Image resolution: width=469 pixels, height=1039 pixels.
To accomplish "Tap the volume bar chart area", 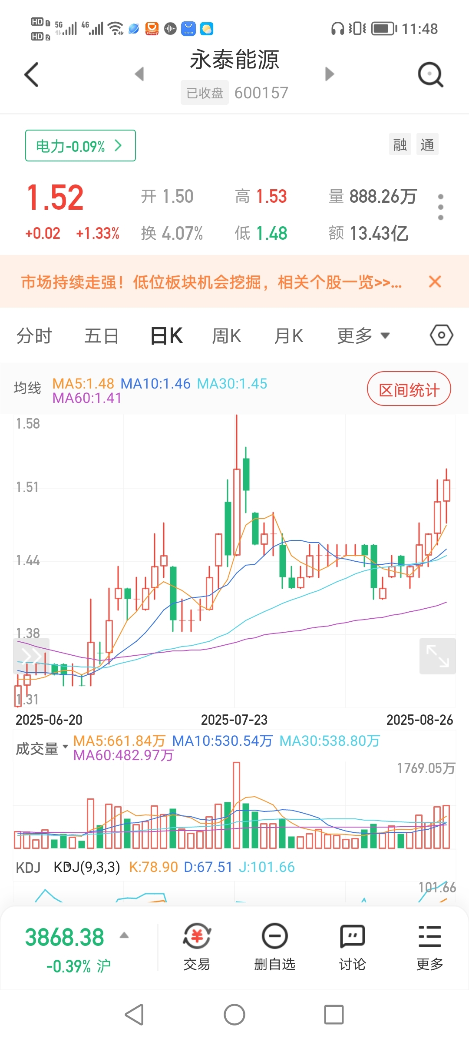I will coord(234,805).
